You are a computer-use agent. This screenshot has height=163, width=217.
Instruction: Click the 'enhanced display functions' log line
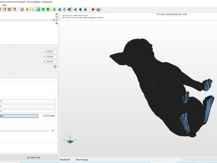(x=83, y=18)
